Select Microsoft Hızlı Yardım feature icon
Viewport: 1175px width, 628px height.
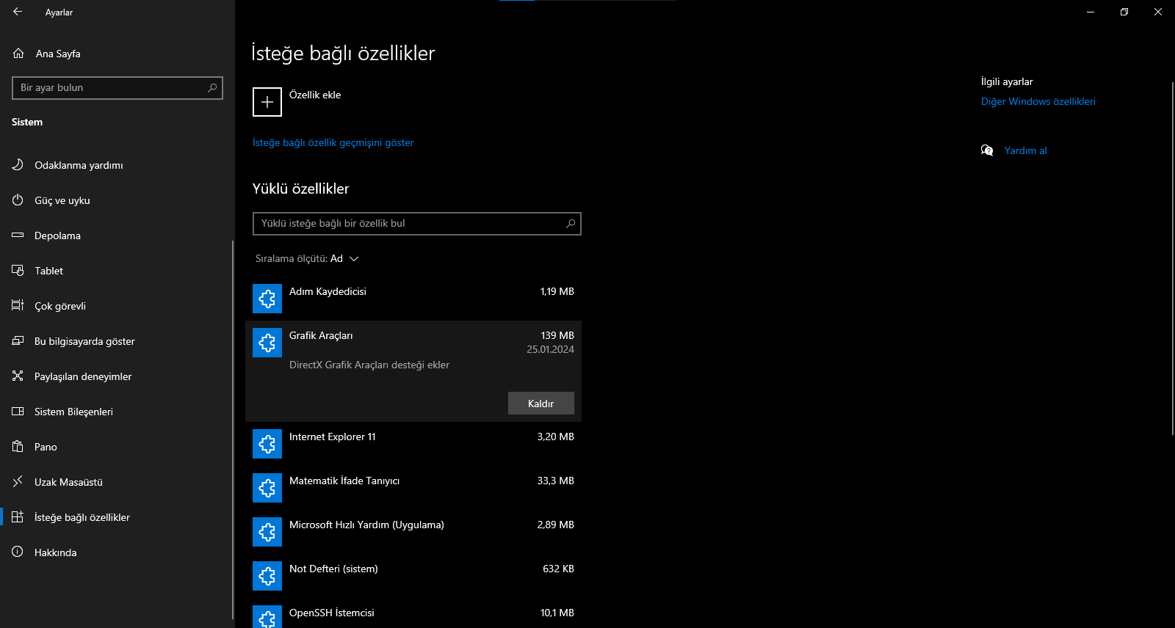coord(267,532)
